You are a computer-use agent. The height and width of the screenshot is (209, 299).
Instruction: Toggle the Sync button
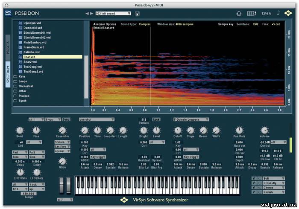coord(66,119)
